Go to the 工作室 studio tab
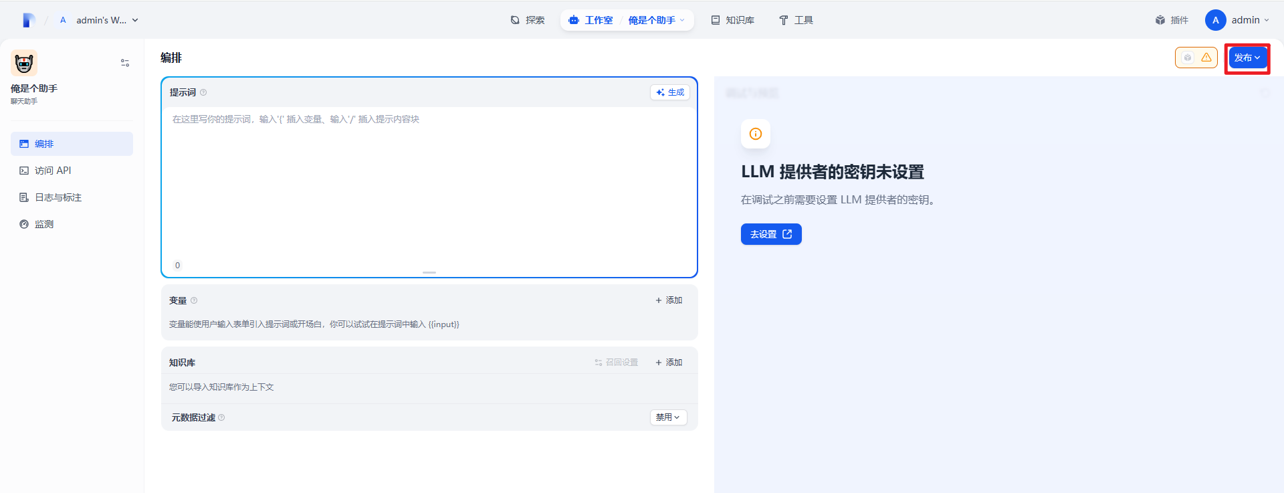The height and width of the screenshot is (493, 1284). click(x=591, y=20)
